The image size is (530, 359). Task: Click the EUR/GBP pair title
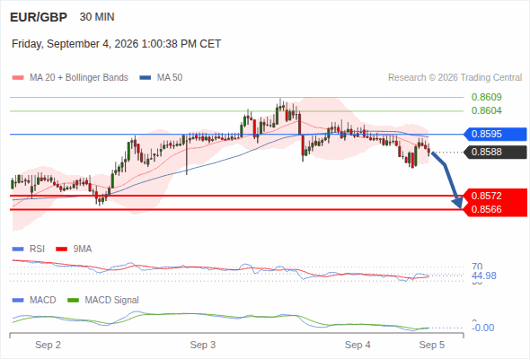click(39, 17)
